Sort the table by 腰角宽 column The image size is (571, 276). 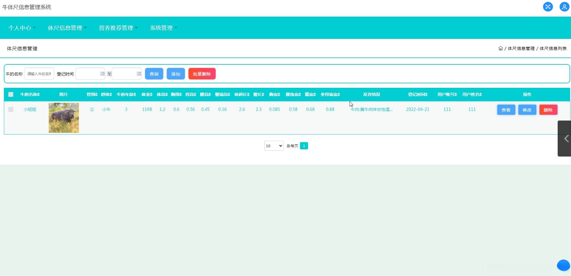coord(293,95)
